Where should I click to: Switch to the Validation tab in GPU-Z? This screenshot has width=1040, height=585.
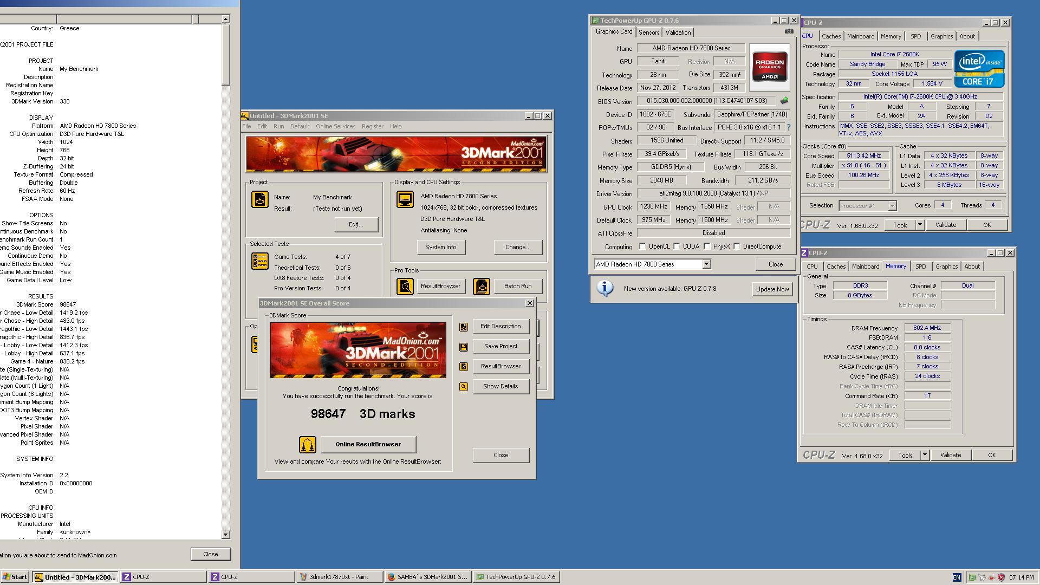pyautogui.click(x=678, y=32)
